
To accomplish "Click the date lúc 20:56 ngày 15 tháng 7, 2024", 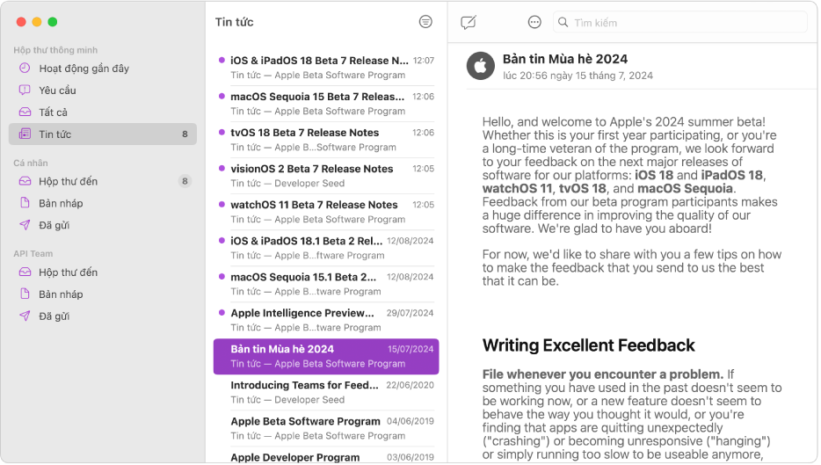I will pos(578,76).
